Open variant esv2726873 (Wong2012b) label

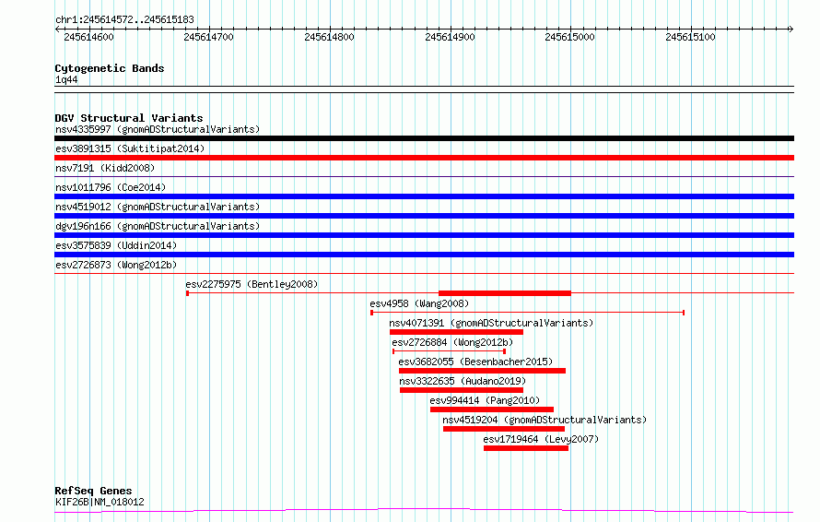(x=116, y=265)
